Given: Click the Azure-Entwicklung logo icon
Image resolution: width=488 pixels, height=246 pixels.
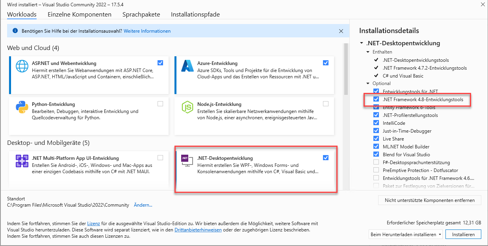Looking at the screenshot, I should click(x=187, y=66).
